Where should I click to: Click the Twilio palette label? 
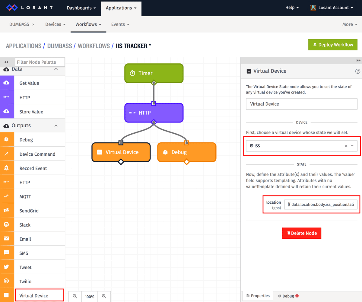[25, 281]
